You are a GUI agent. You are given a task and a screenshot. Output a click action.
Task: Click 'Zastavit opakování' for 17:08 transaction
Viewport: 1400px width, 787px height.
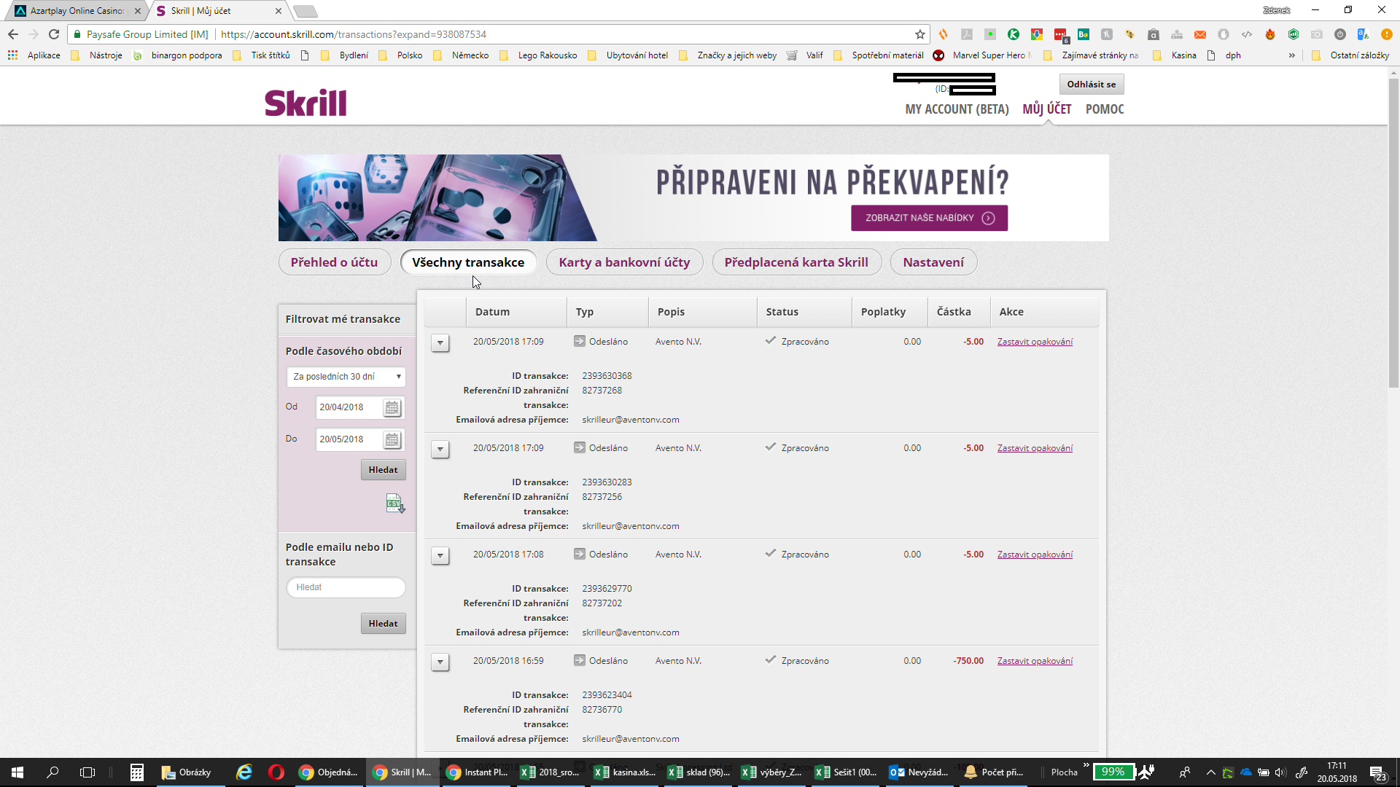[1035, 555]
